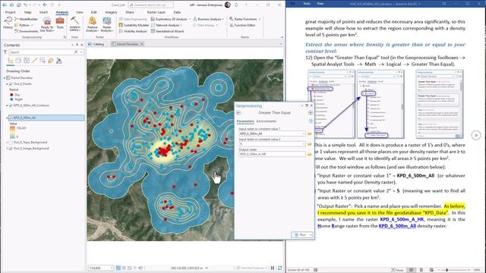Enable the Ovd_6_Topo_Background layer
The height and width of the screenshot is (273, 486).
11,143
